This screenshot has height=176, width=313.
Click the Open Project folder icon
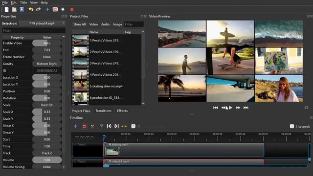pyautogui.click(x=14, y=9)
